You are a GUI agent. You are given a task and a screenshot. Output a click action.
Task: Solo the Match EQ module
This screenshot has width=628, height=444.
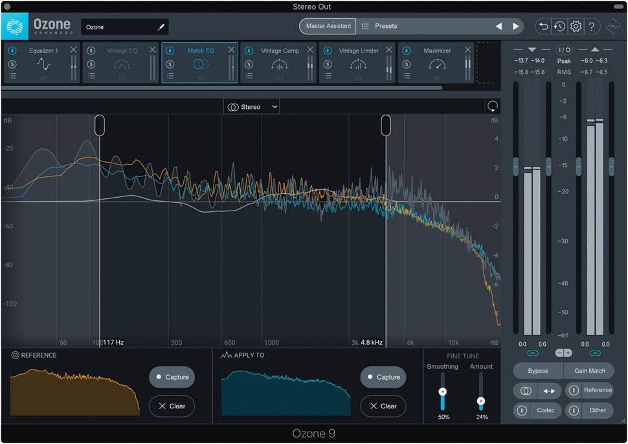click(x=170, y=63)
